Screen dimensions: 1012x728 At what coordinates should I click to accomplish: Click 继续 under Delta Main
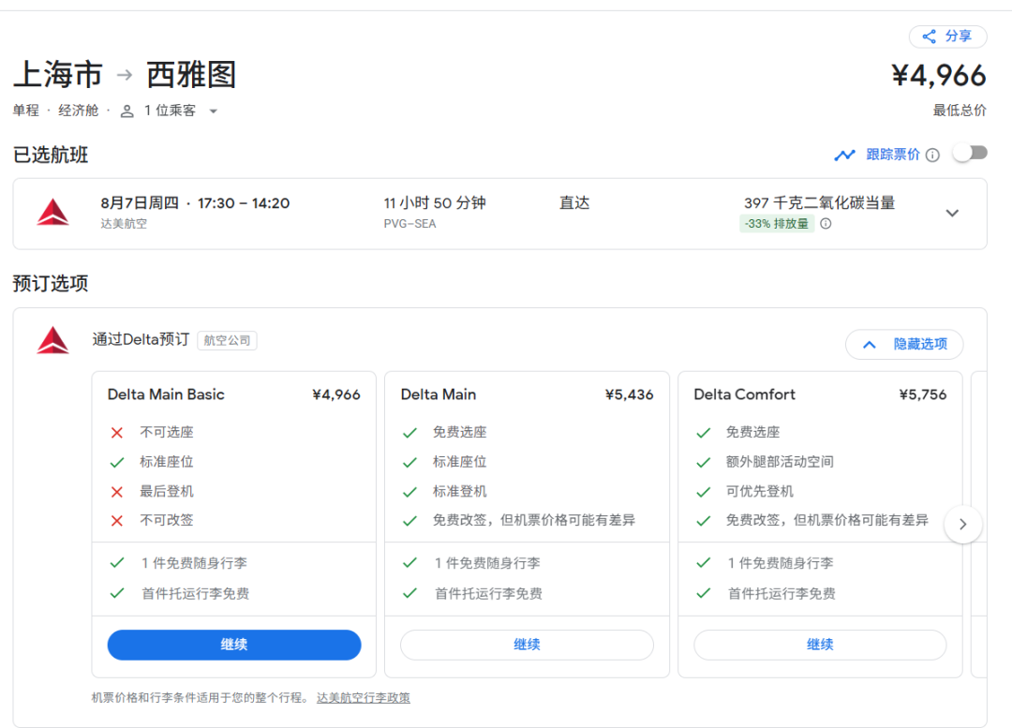pyautogui.click(x=527, y=645)
